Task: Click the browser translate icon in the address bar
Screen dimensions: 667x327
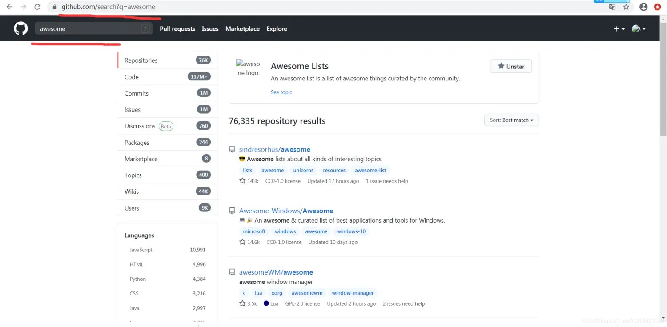Action: [x=612, y=7]
